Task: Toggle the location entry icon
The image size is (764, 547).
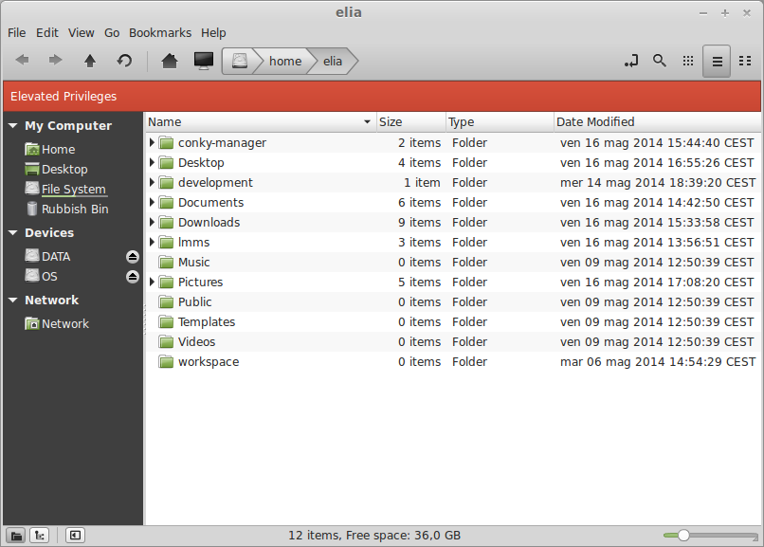Action: [631, 61]
